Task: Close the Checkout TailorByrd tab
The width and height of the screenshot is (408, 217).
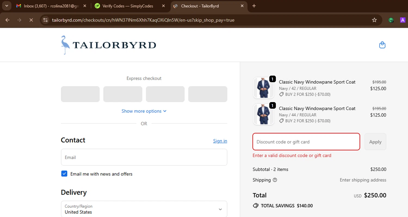Action: (x=242, y=6)
